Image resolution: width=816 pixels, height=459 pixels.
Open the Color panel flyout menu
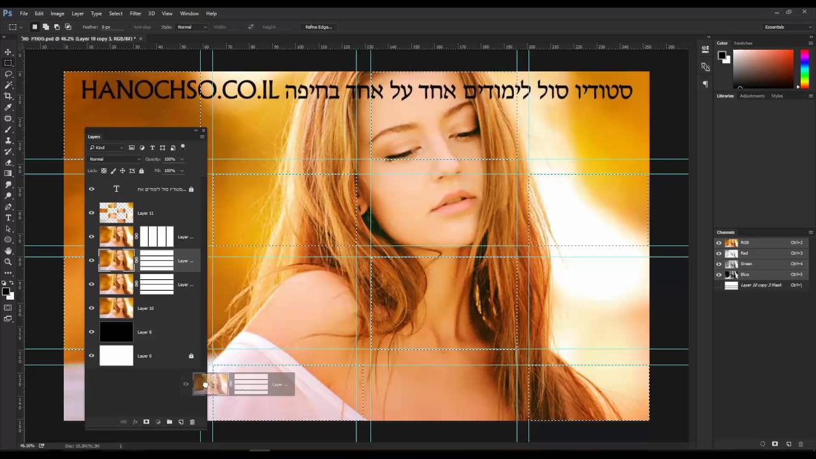click(811, 43)
